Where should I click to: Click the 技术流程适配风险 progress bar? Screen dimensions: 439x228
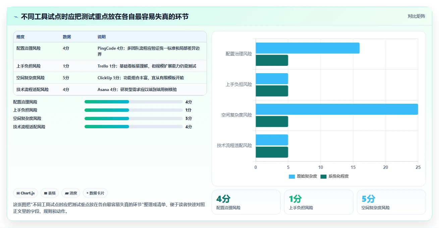pos(133,127)
